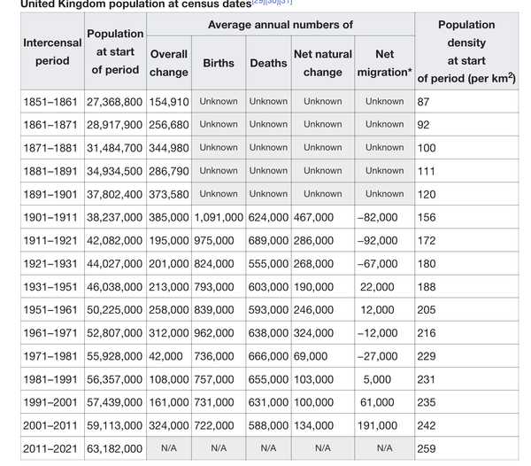Select population value 44,027,000

click(114, 264)
